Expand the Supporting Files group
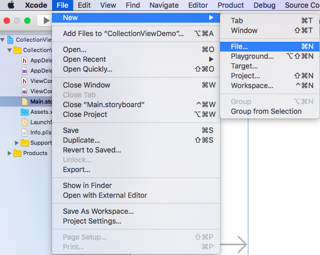Image resolution: width=320 pixels, height=255 pixels. pyautogui.click(x=16, y=143)
